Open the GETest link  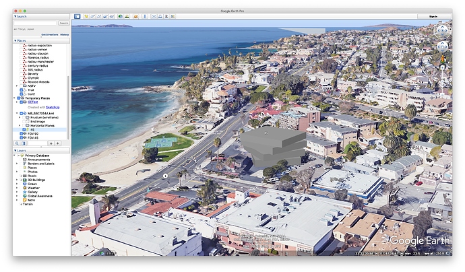(x=32, y=102)
